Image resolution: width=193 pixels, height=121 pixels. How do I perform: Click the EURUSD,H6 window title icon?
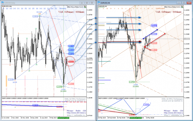coord(99,3)
